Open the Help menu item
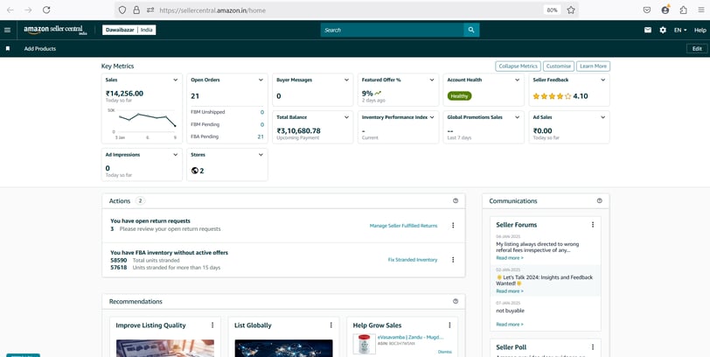710x357 pixels. [x=700, y=30]
